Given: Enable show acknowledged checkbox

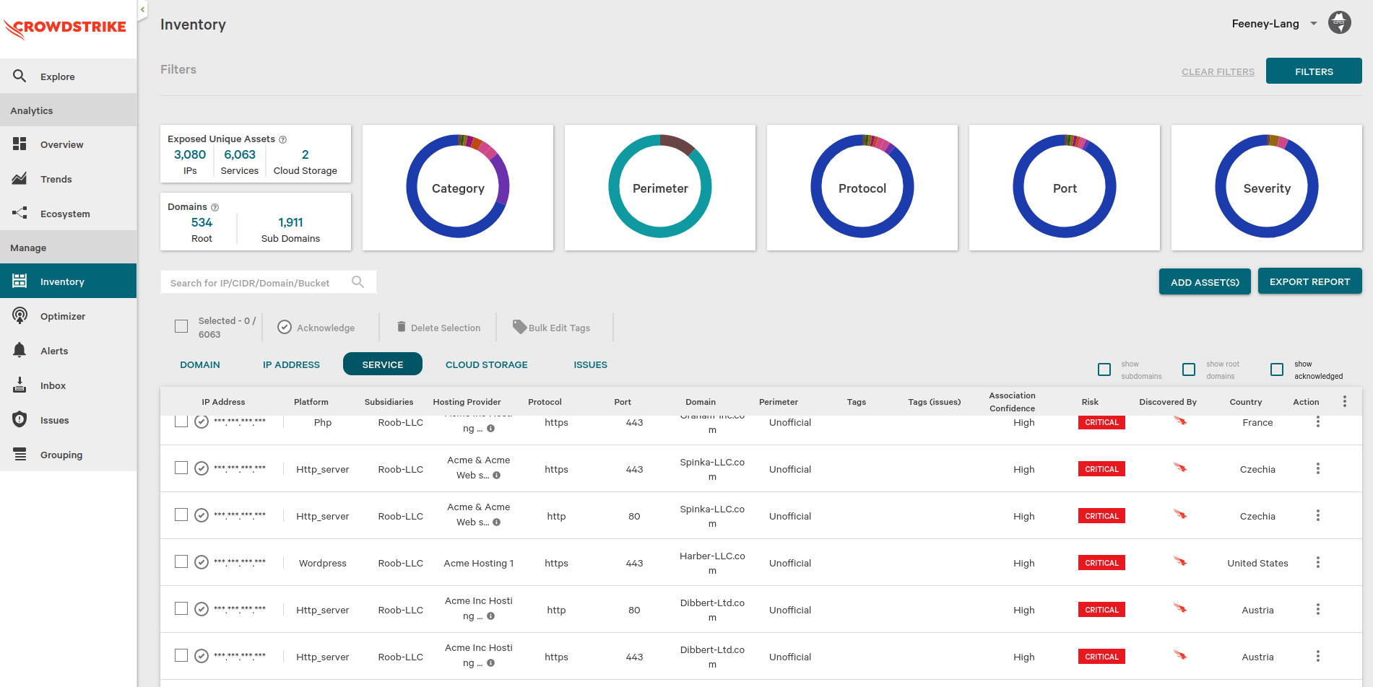Looking at the screenshot, I should (1277, 369).
